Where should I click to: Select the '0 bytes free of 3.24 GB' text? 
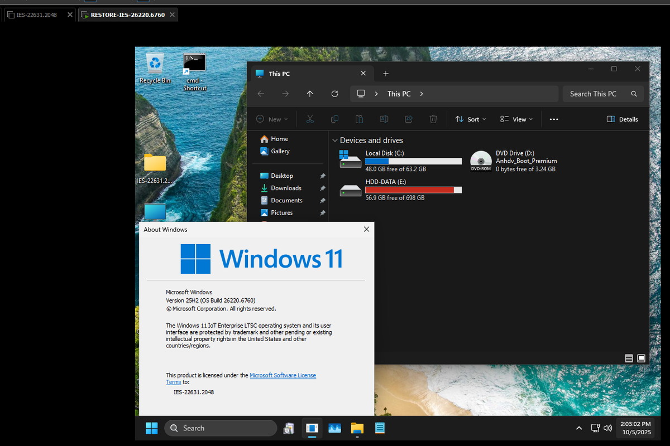(525, 169)
